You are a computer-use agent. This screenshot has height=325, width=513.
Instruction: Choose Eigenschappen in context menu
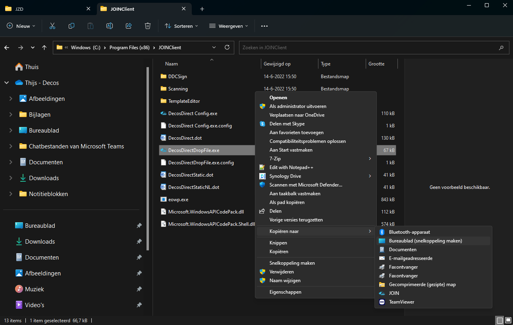[x=285, y=292]
